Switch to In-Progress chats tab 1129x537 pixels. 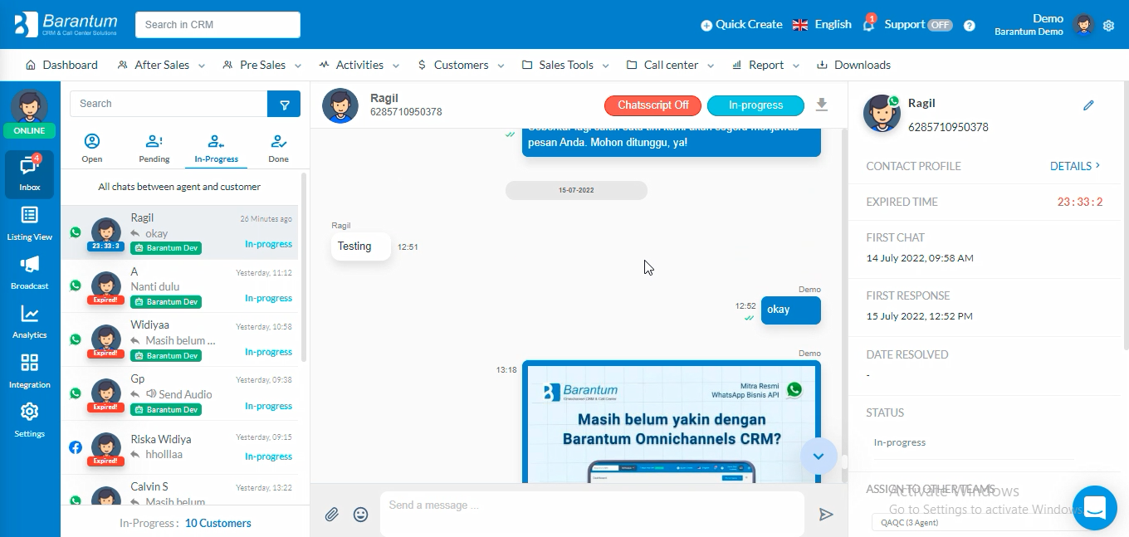(216, 149)
